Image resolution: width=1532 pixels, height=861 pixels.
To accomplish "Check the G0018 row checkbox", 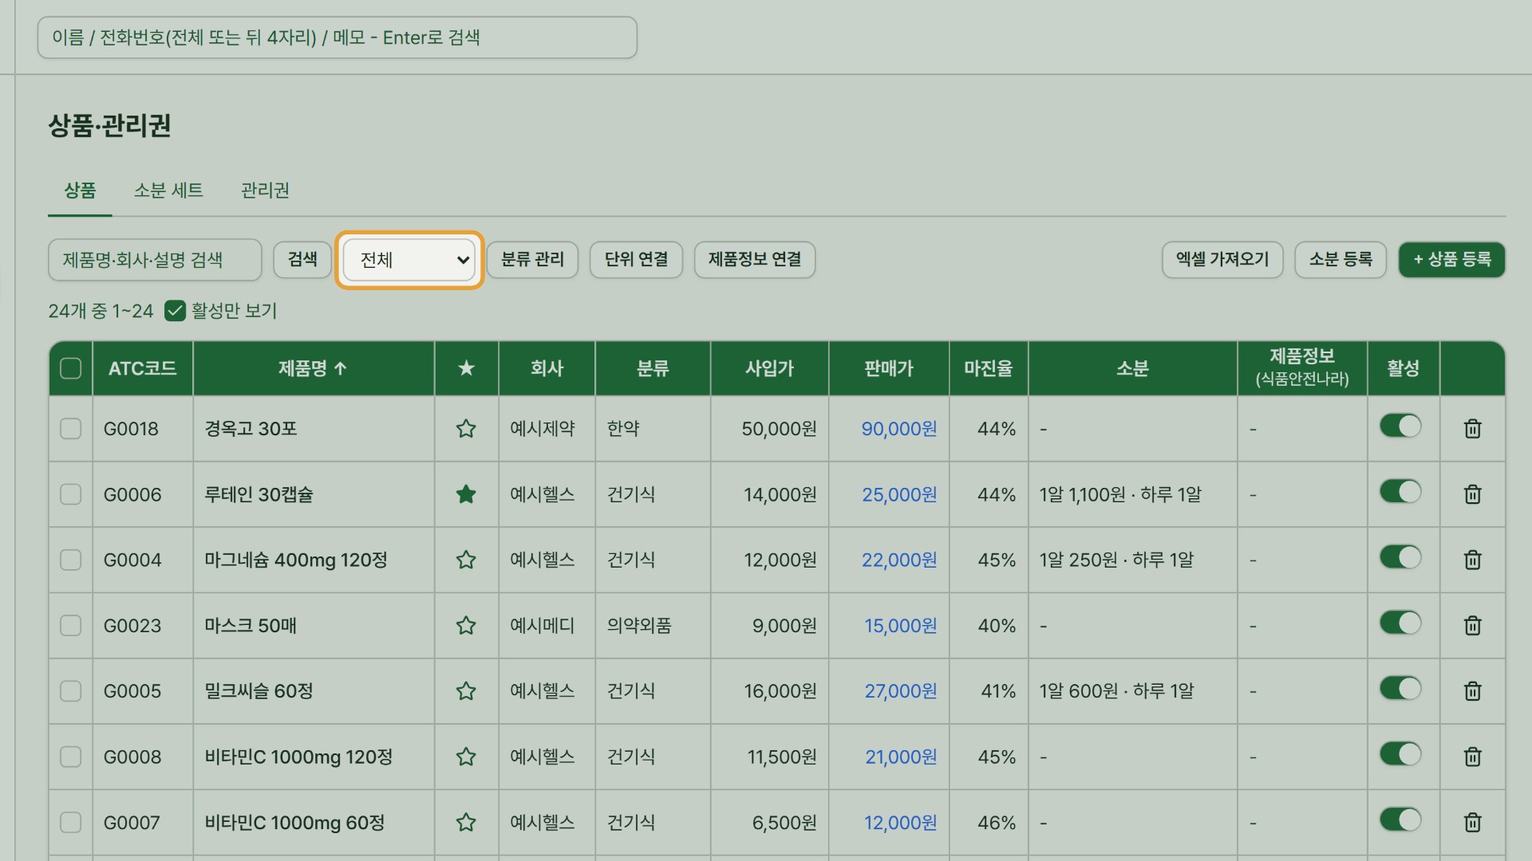I will [71, 429].
